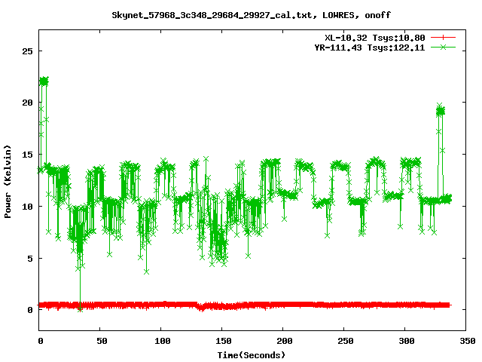This screenshot has width=482, height=362.
Task: Click the y-axis tick label 5
Action: [x=30, y=258]
